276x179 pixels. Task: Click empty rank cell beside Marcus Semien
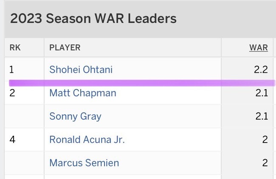point(24,163)
